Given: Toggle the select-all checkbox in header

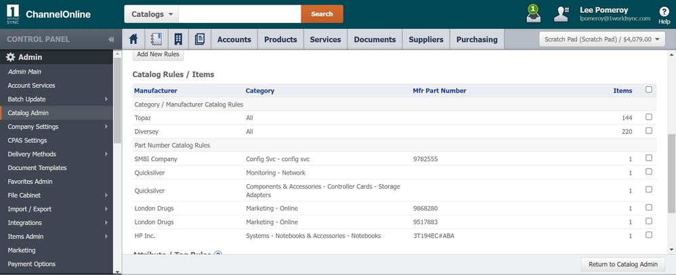Looking at the screenshot, I should (x=649, y=89).
